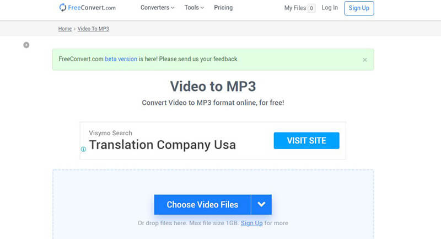
Task: Open My Files list
Action: 295,8
